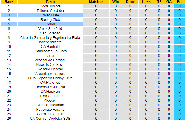The image size is (185, 120).
Task: Click on Racing Club team
Action: click(x=50, y=20)
